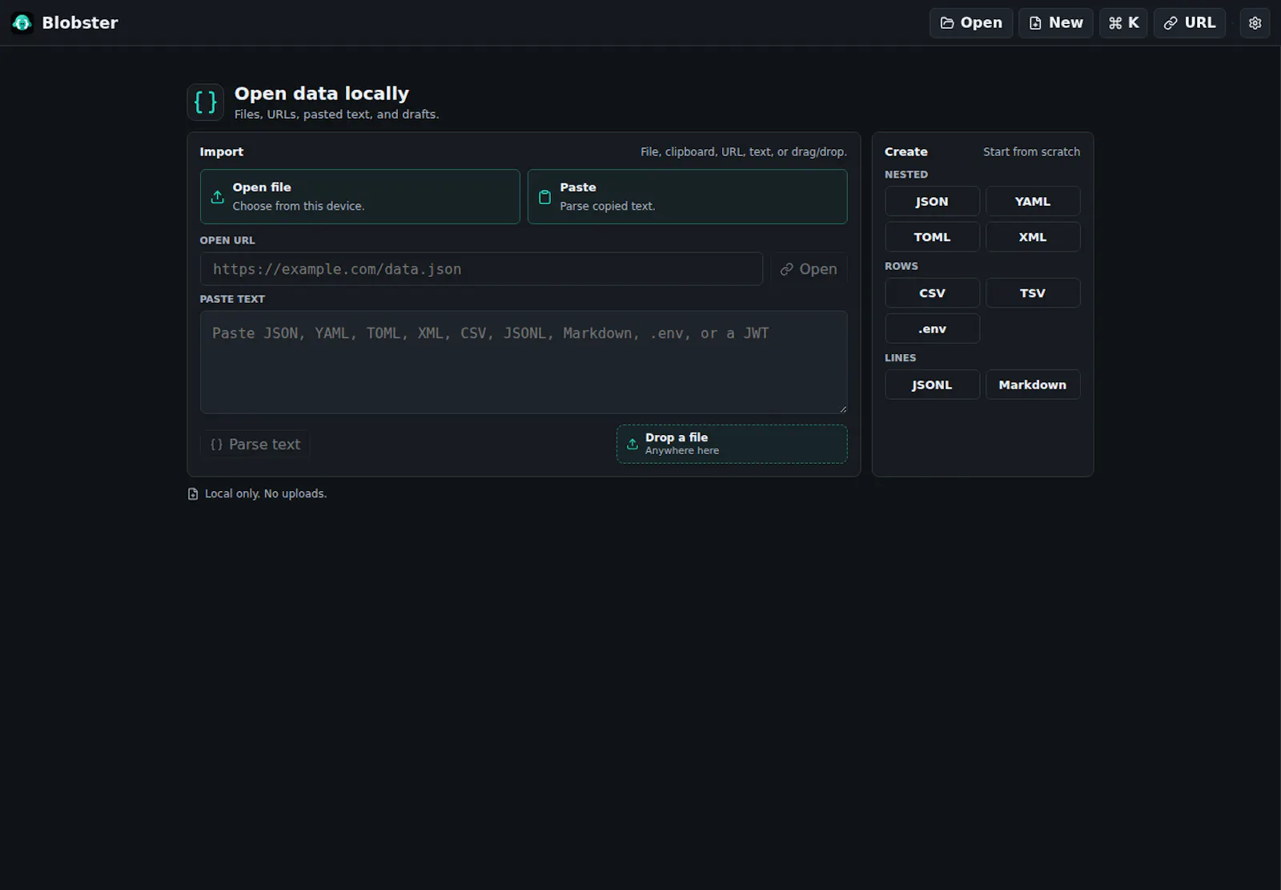The width and height of the screenshot is (1281, 890).
Task: Open the command palette ⌘ K button
Action: coord(1123,23)
